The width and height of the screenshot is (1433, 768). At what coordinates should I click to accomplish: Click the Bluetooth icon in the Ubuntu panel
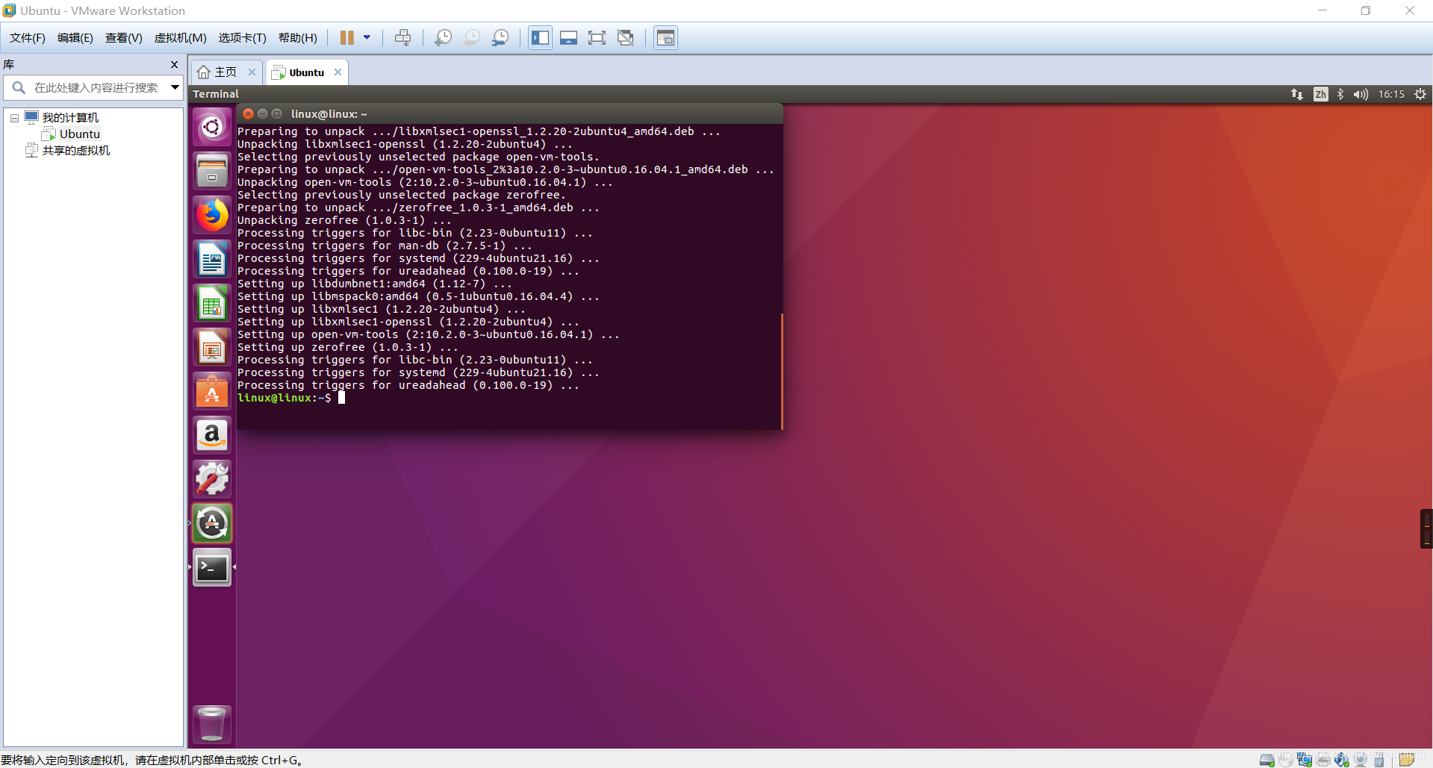[1340, 94]
